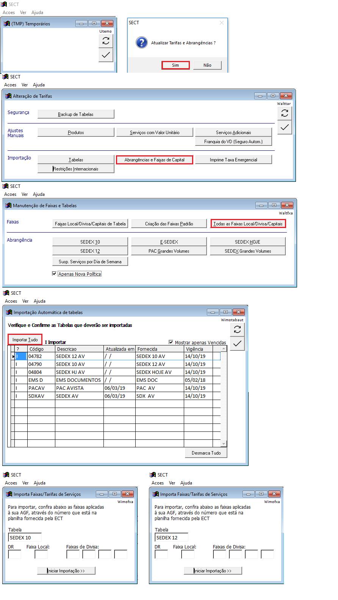Image resolution: width=338 pixels, height=600 pixels.
Task: Click Faixa Local field in SEDEX 10 window
Action: tap(41, 554)
